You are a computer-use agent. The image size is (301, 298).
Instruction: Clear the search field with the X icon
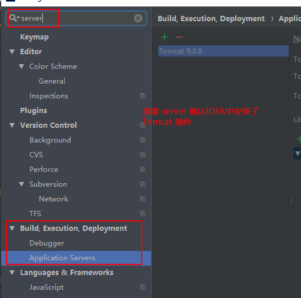point(138,18)
